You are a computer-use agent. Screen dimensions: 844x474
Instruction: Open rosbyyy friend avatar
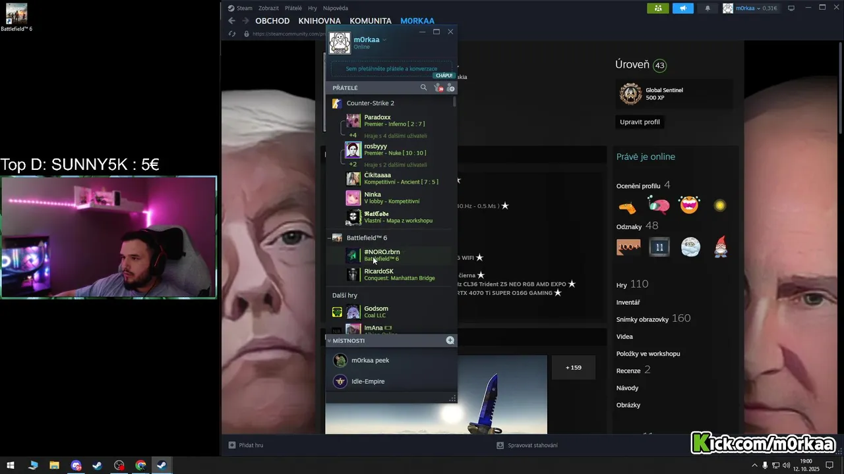tap(353, 149)
